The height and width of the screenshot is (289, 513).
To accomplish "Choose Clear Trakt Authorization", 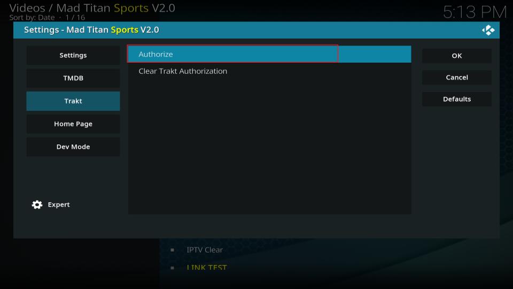I will 269,71.
